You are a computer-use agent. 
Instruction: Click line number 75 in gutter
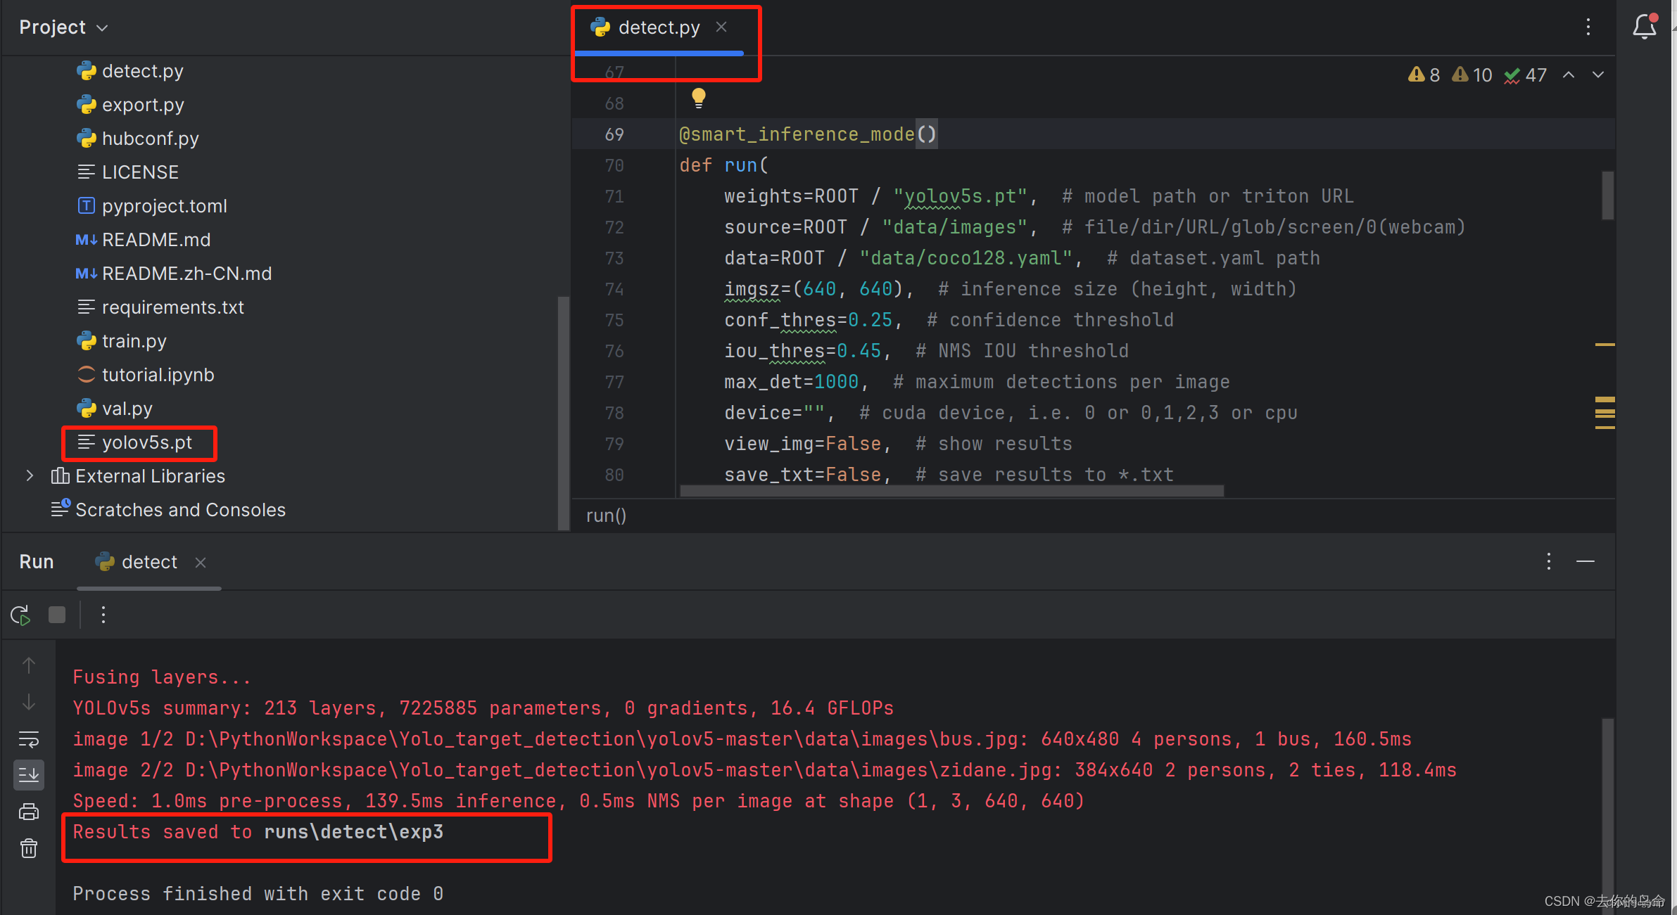point(614,320)
